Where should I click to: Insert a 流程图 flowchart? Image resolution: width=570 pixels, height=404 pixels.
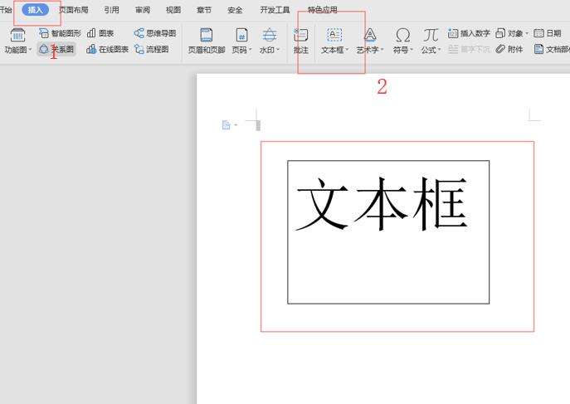(151, 49)
